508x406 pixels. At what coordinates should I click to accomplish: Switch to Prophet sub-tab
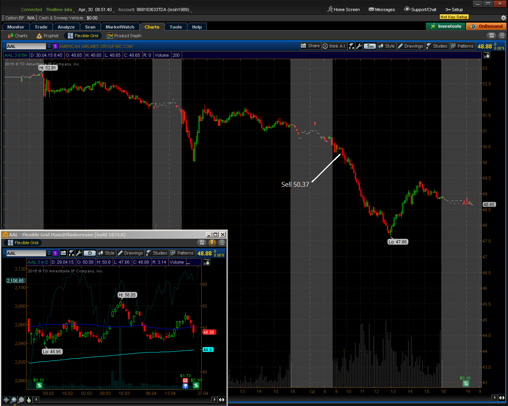pos(47,36)
